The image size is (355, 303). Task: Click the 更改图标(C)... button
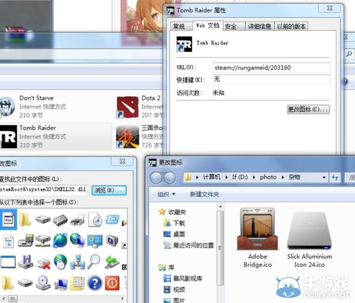(308, 110)
